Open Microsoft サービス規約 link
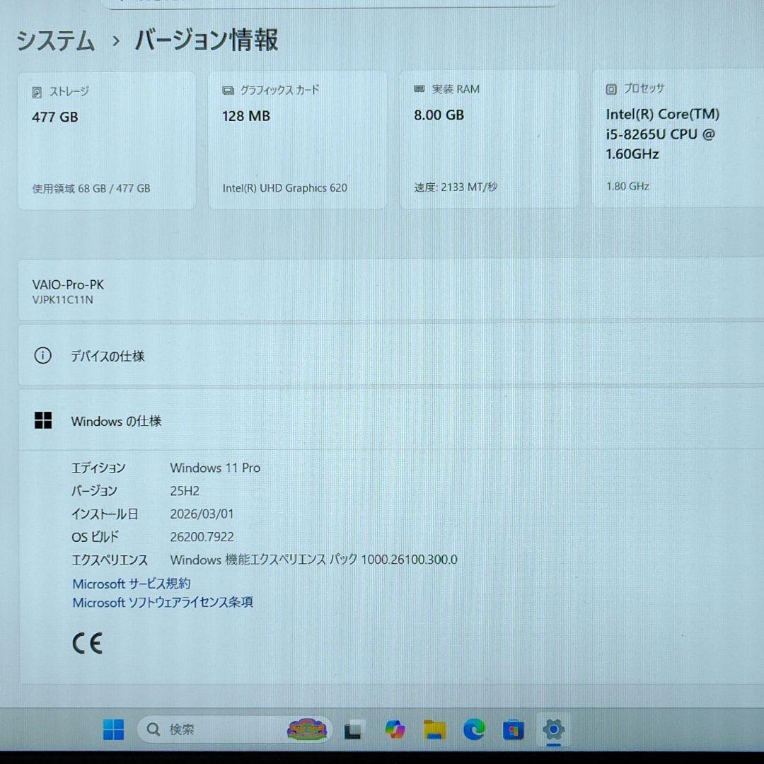 (x=132, y=583)
